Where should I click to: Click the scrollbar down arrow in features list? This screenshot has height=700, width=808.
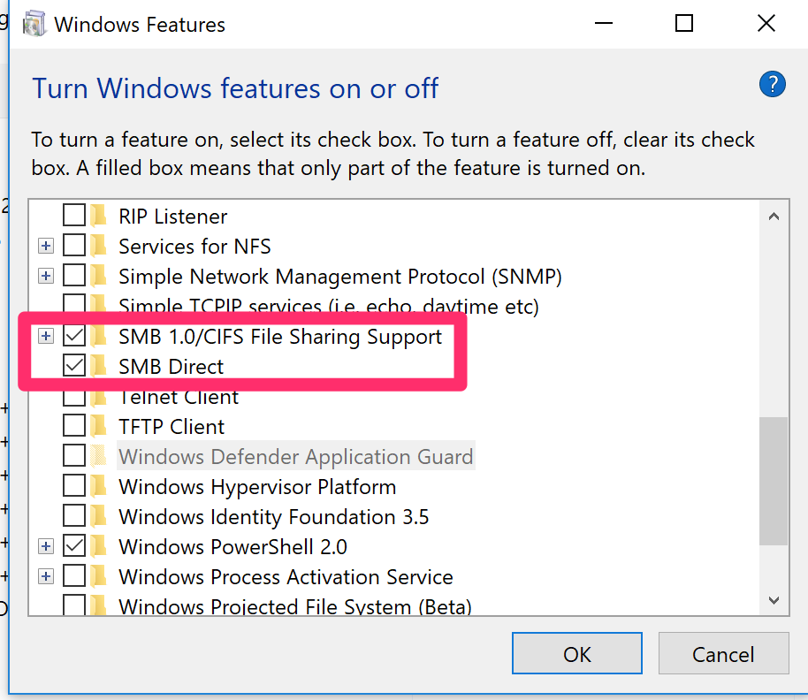pyautogui.click(x=774, y=600)
